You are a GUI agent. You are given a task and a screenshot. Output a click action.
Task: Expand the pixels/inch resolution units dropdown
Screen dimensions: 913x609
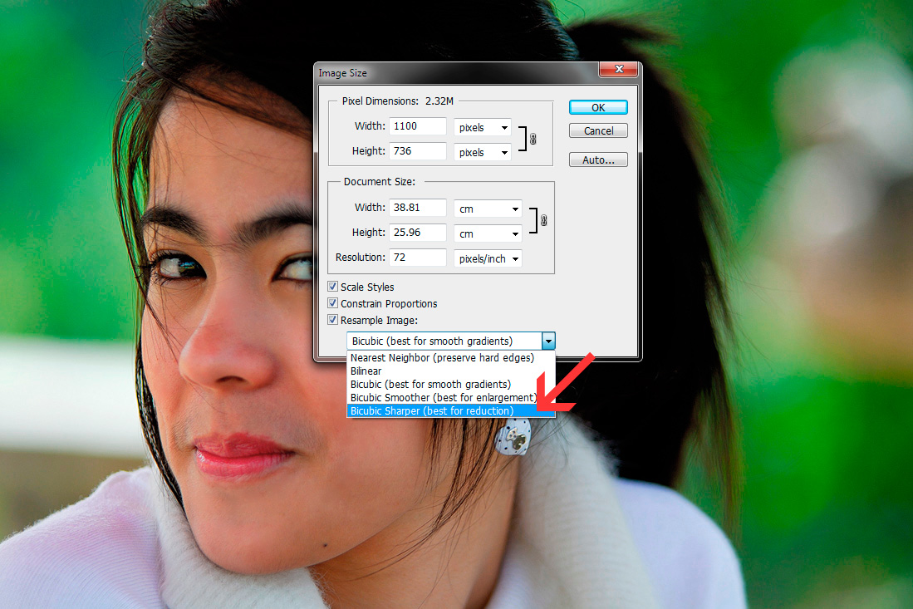pos(488,258)
